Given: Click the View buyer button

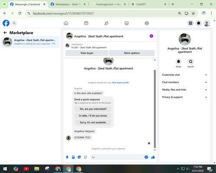Looking at the screenshot, I should [x=87, y=53].
